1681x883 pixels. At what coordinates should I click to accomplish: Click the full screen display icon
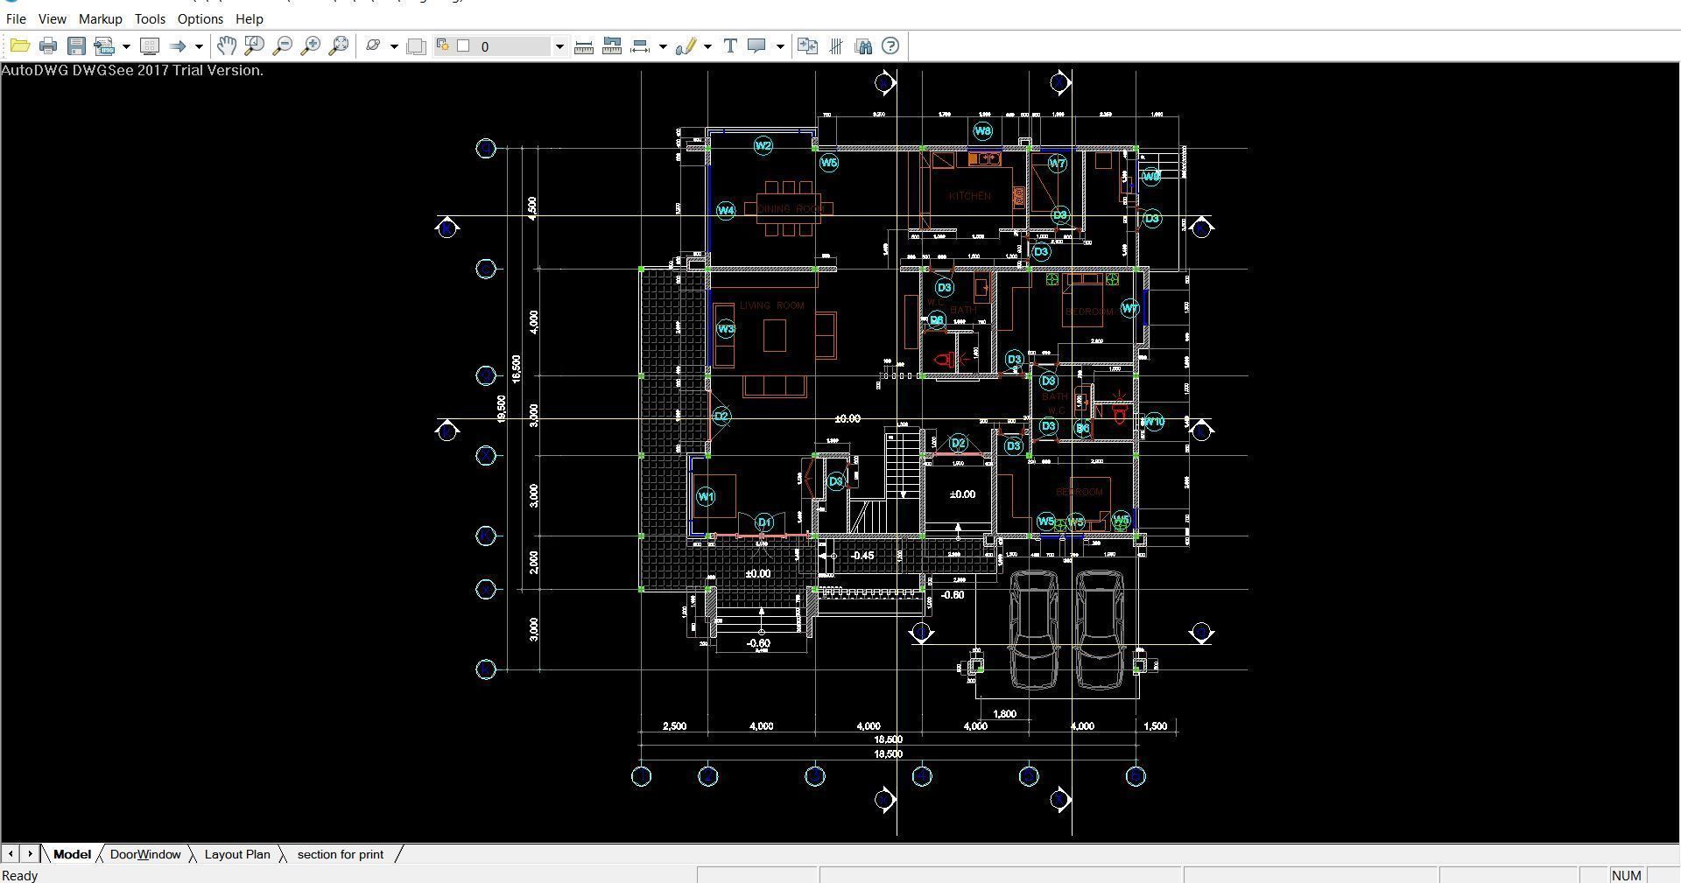click(150, 46)
